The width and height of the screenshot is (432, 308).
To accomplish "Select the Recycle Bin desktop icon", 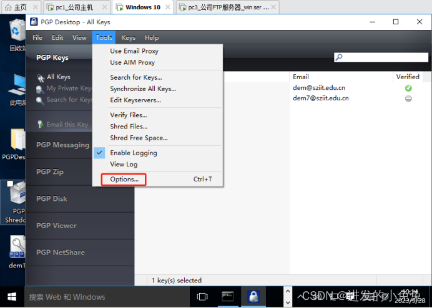I will tap(17, 35).
